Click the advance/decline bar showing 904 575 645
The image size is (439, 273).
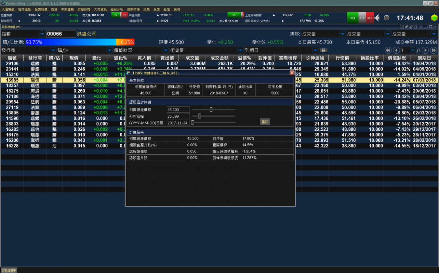coord(360,18)
